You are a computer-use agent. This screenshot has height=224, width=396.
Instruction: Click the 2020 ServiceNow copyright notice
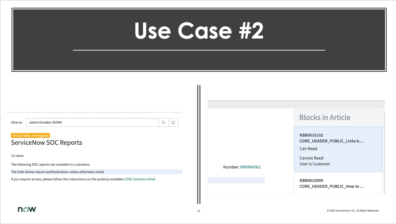(353, 211)
